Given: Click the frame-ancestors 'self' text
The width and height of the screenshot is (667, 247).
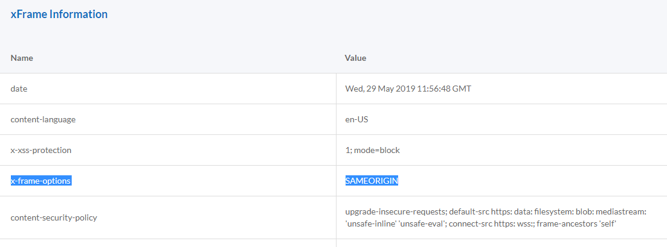Looking at the screenshot, I should point(577,224).
